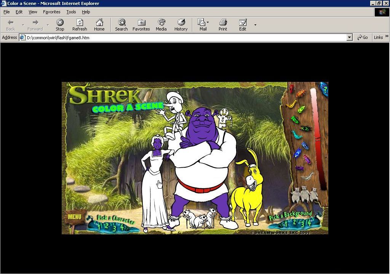The image size is (390, 274).
Task: Open the address bar dropdown arrow
Action: [350, 37]
